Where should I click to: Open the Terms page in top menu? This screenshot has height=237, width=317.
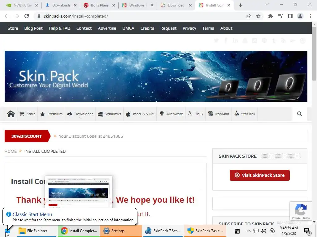[208, 28]
